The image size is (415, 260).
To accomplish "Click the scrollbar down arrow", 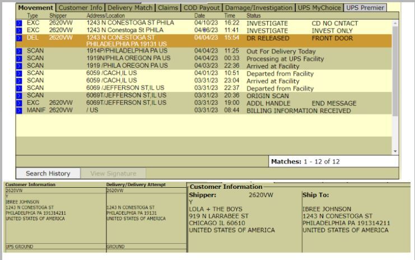I will pyautogui.click(x=395, y=151).
